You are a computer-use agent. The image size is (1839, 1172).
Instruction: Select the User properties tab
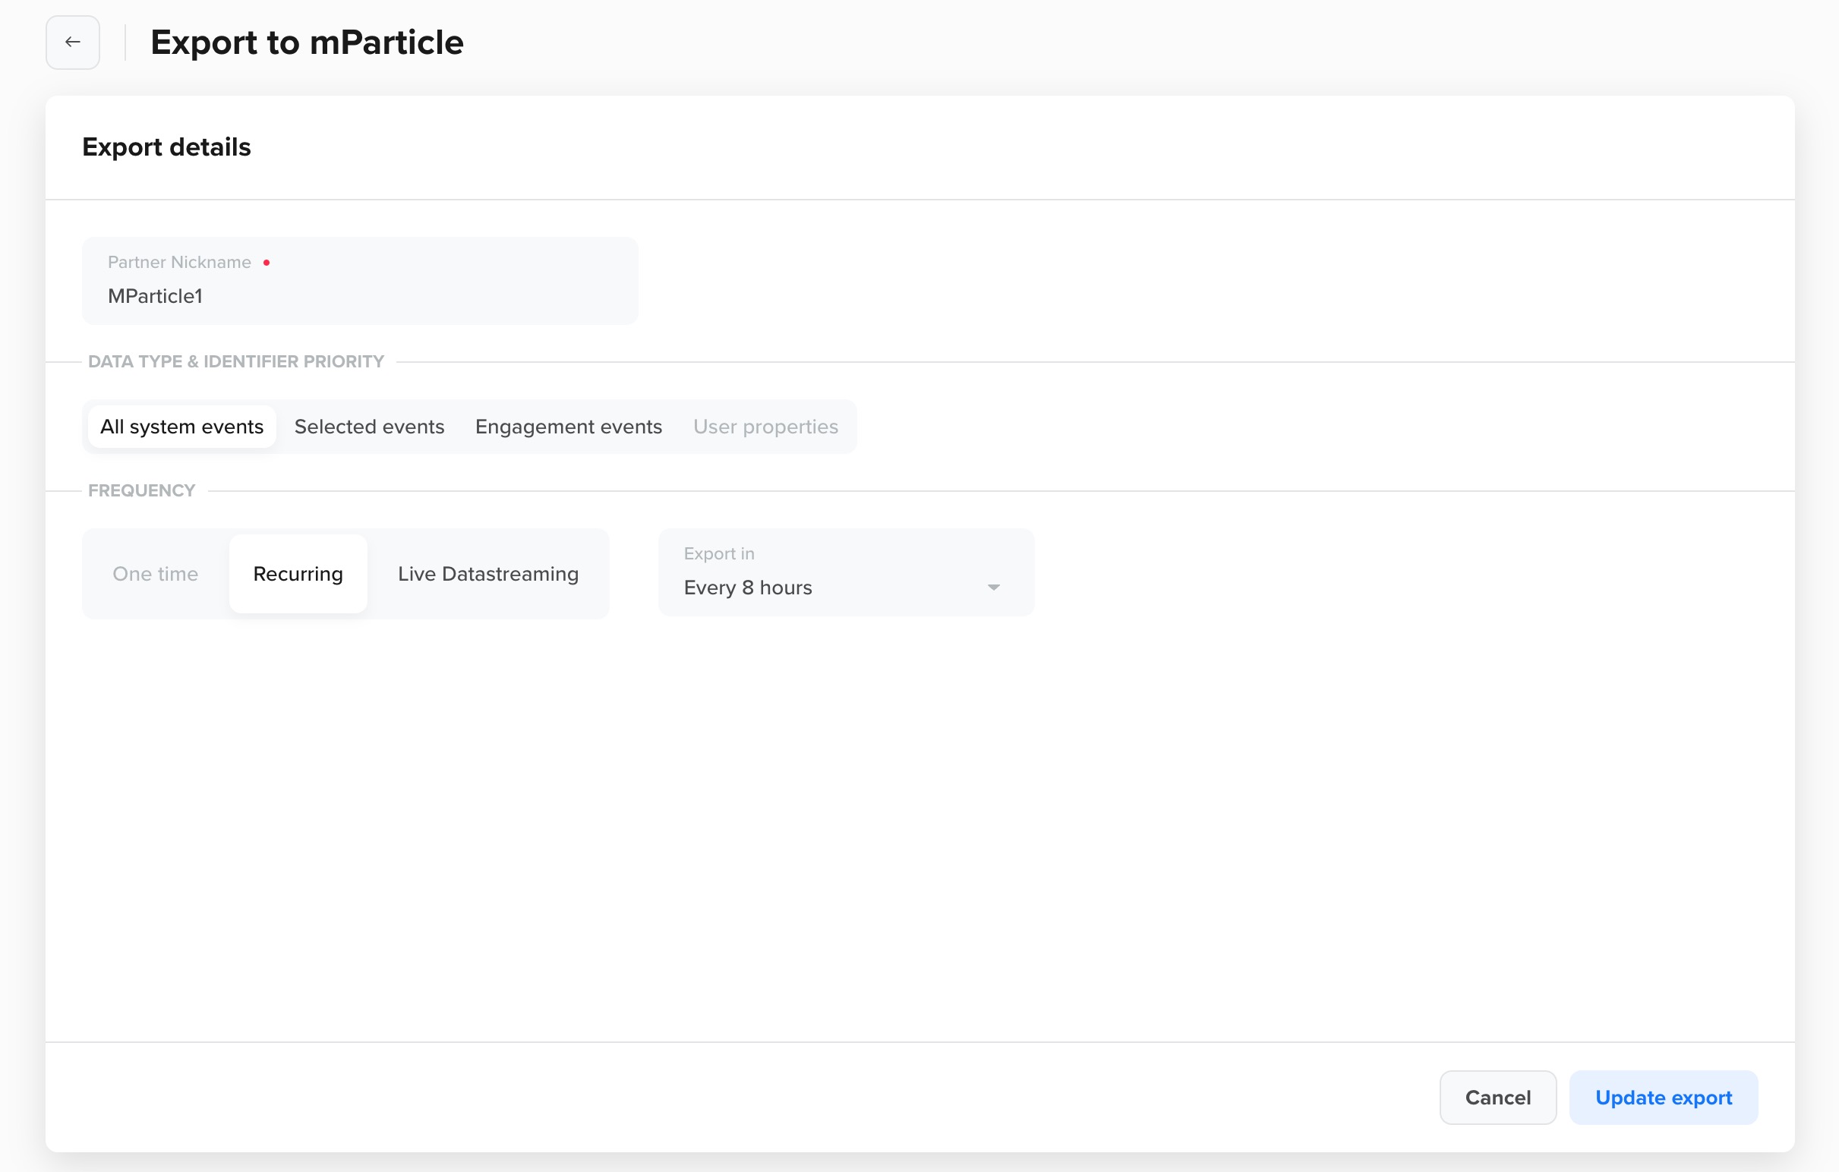click(x=765, y=426)
